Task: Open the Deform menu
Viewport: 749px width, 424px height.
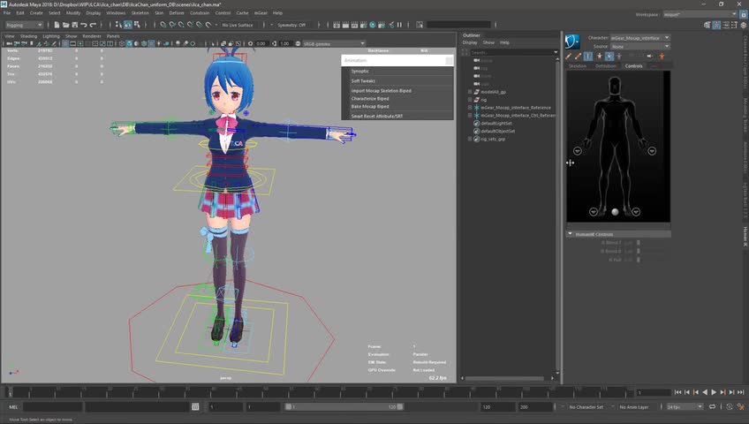Action: (177, 13)
